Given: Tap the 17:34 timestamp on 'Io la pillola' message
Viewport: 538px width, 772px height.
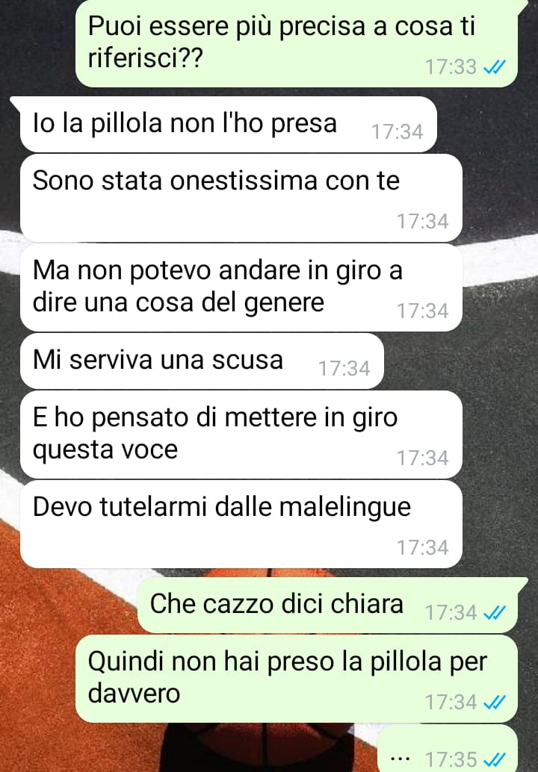Looking at the screenshot, I should point(397,132).
